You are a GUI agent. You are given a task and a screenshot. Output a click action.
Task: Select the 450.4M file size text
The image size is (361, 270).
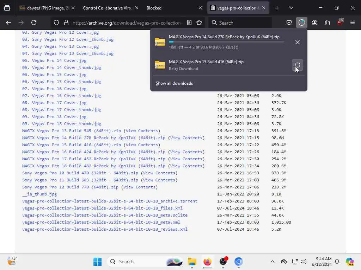[x=279, y=145]
